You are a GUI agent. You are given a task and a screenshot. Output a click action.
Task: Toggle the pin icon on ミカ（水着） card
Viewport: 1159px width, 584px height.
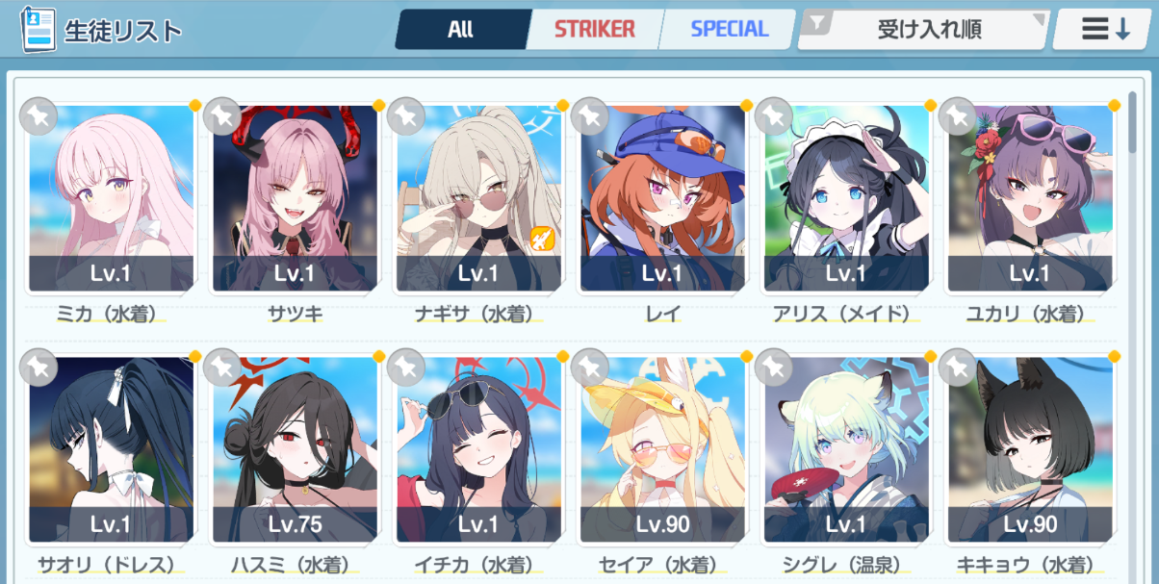tap(39, 115)
